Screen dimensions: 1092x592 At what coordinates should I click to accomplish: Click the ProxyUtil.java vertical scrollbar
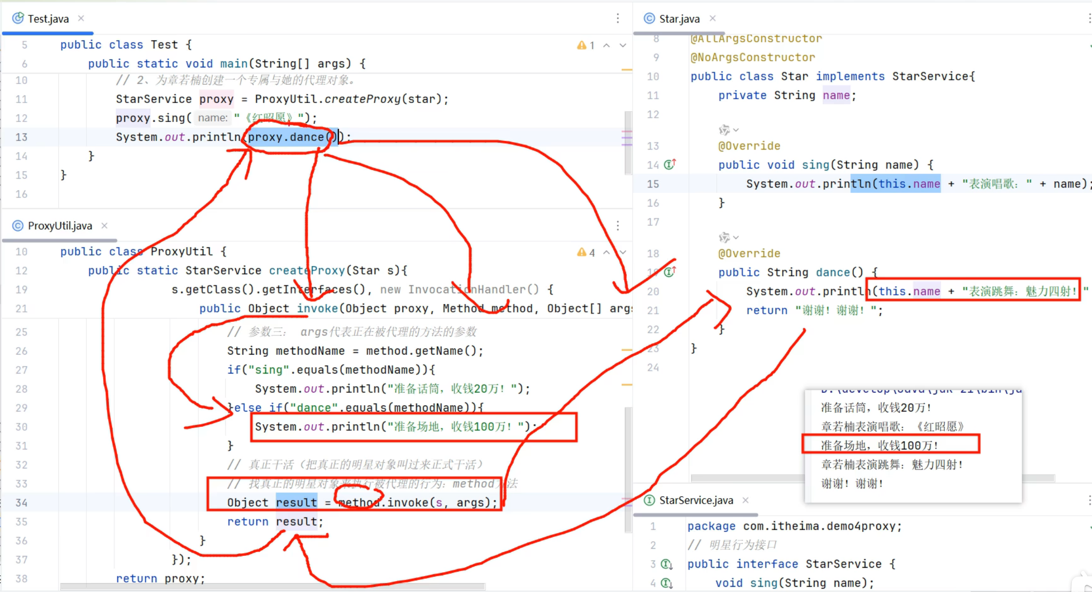(628, 470)
